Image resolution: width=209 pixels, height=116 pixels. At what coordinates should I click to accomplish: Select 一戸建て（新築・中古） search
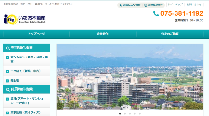tap(27, 71)
